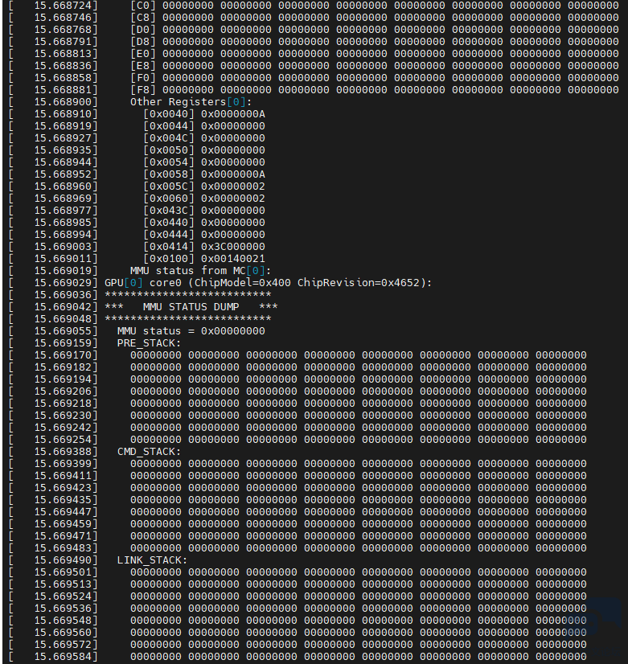628x664 pixels.
Task: Select value 0x0000000A beside [0x0040]
Action: 233,114
